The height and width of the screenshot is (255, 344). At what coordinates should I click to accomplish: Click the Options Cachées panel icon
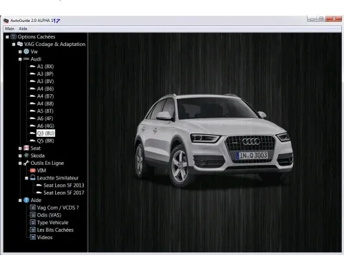14,36
